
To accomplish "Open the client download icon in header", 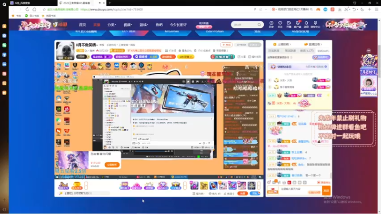I will [x=297, y=25].
